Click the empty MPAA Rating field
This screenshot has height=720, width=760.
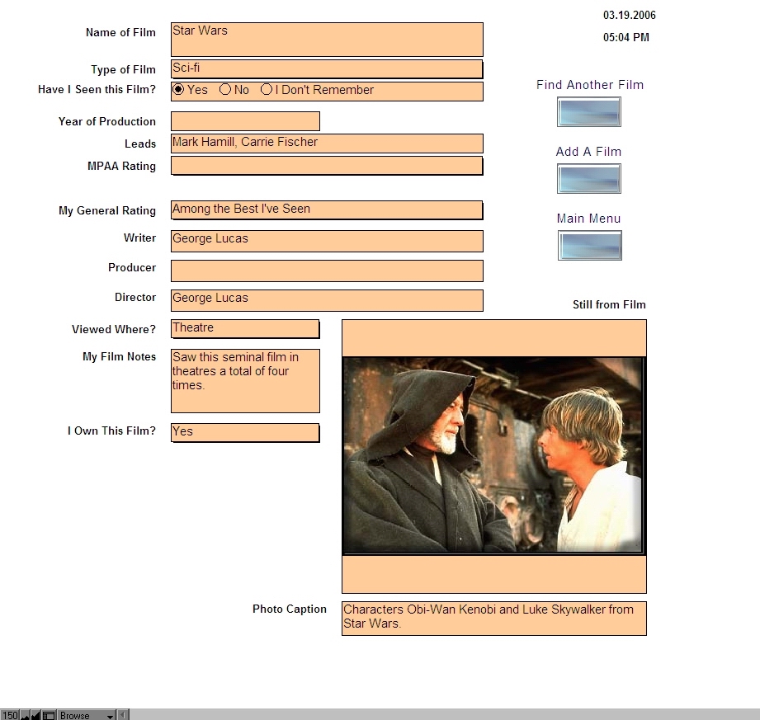click(x=327, y=166)
